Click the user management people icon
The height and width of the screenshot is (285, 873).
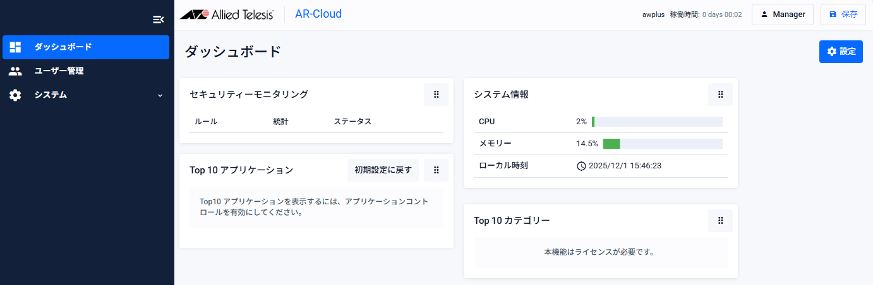coord(15,71)
